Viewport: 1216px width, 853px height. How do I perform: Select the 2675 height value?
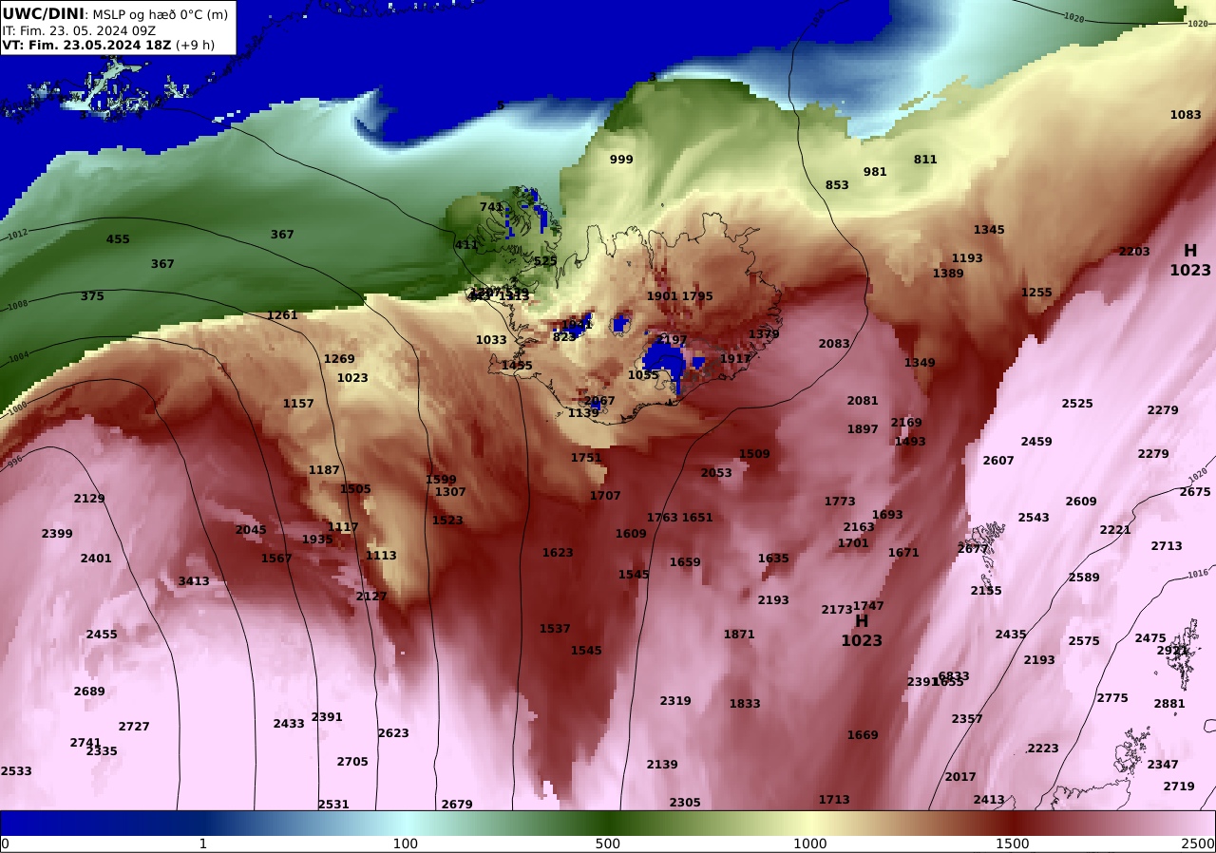point(1195,492)
